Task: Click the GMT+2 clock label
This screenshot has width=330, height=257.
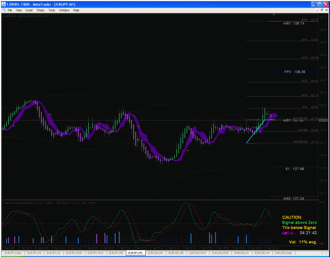Action: pyautogui.click(x=288, y=233)
